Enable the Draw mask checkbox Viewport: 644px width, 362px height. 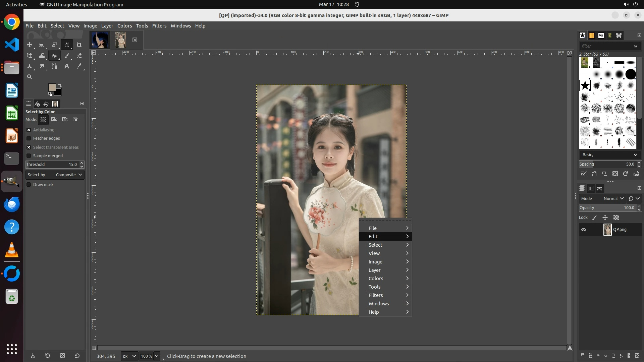coord(29,185)
